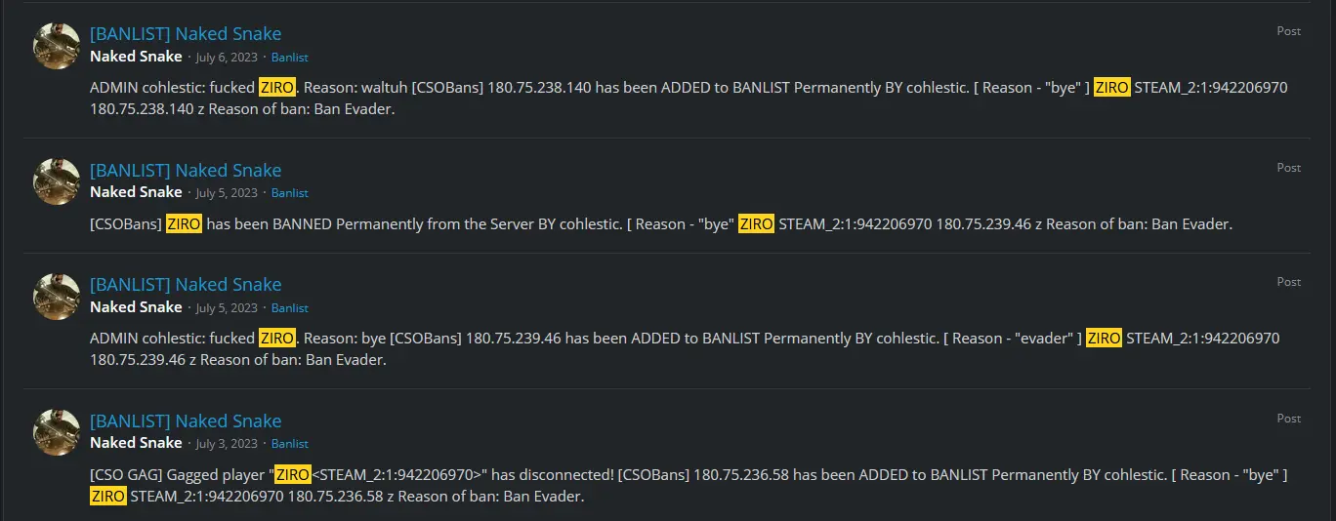The height and width of the screenshot is (521, 1336).
Task: Click the avatar on the July 6, 2023 post
Action: 57,46
